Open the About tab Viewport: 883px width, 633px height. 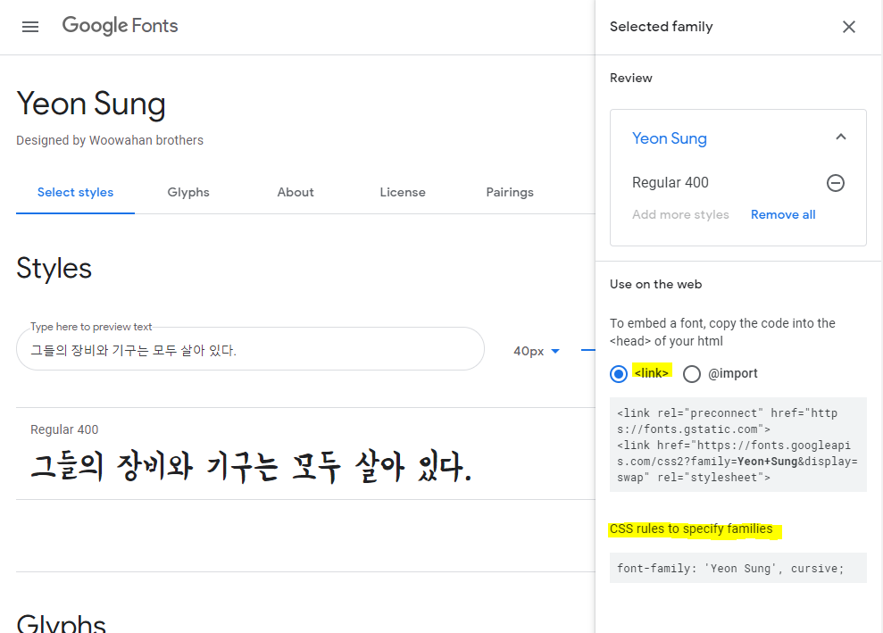coord(296,193)
